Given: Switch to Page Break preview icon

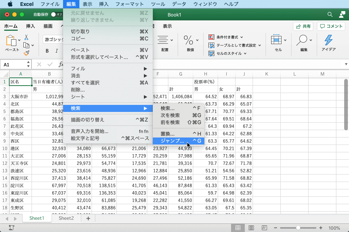Looking at the screenshot, I should click(264, 228).
